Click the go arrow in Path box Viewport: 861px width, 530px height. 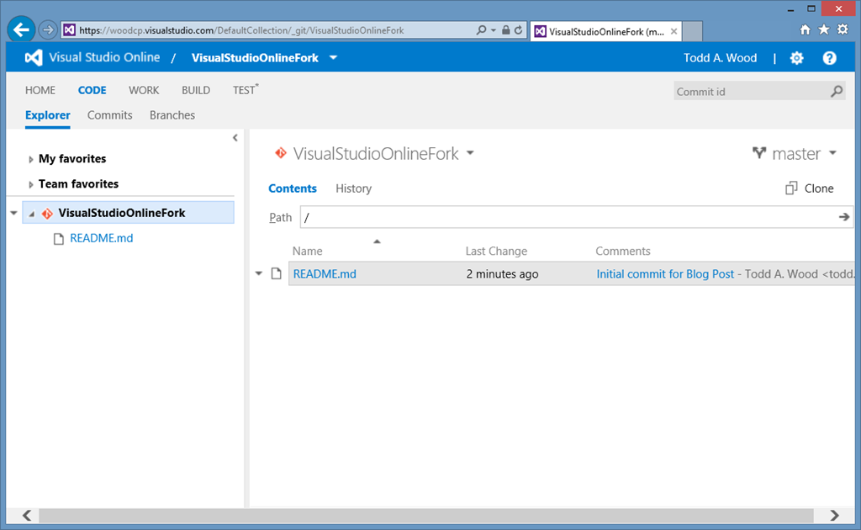tap(844, 218)
